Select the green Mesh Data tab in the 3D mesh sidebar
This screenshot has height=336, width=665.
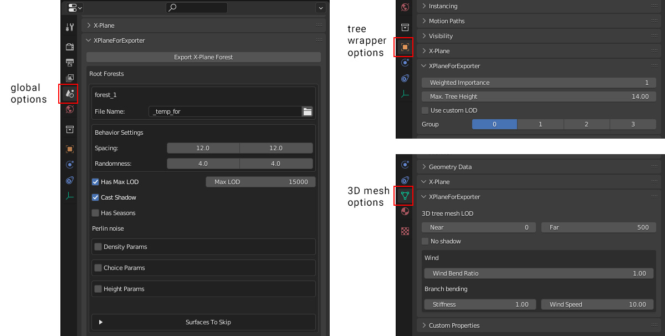(405, 196)
